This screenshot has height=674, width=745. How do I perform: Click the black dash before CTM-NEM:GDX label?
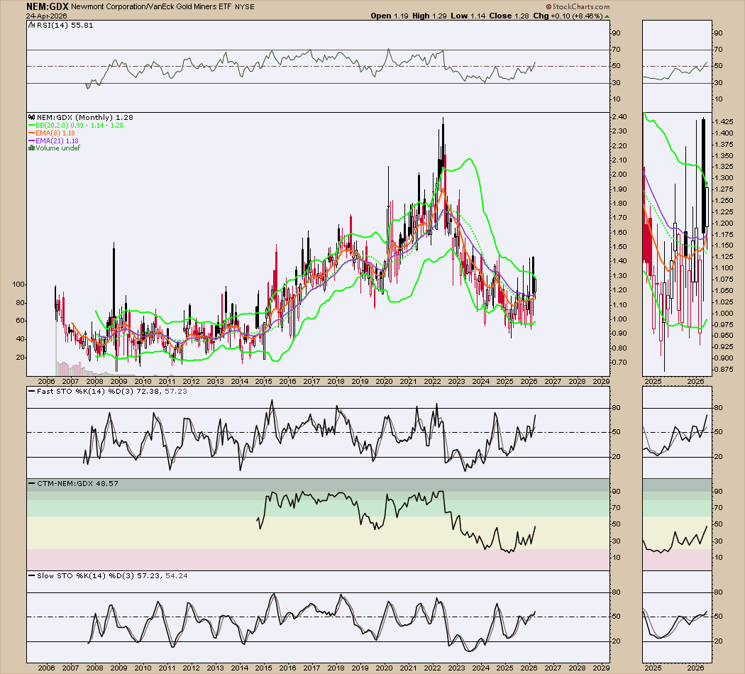[x=31, y=484]
